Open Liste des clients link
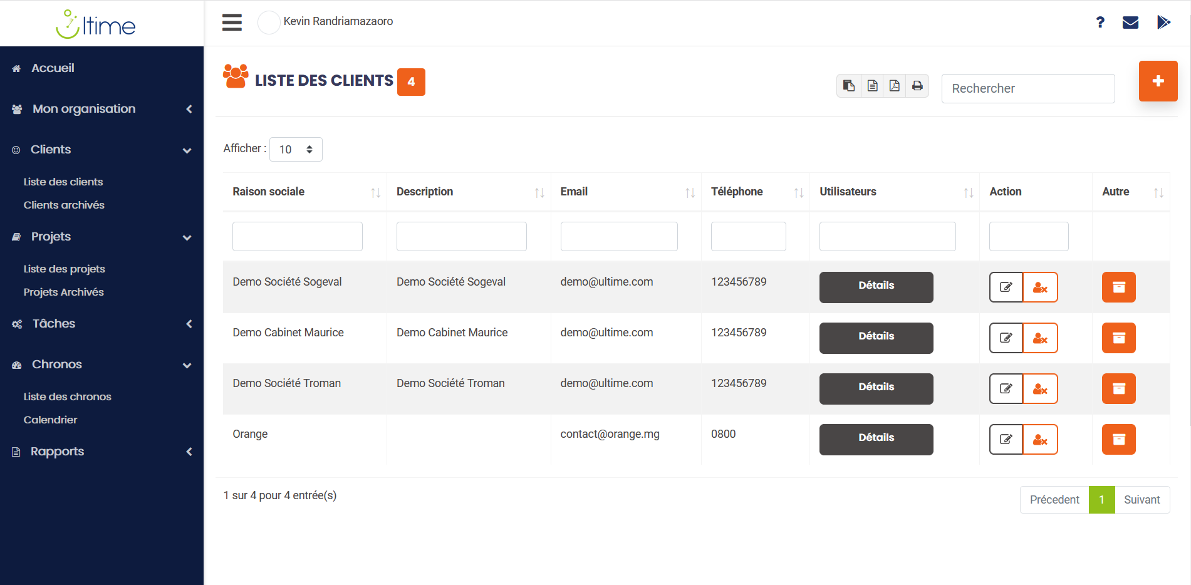The width and height of the screenshot is (1191, 585). (63, 182)
